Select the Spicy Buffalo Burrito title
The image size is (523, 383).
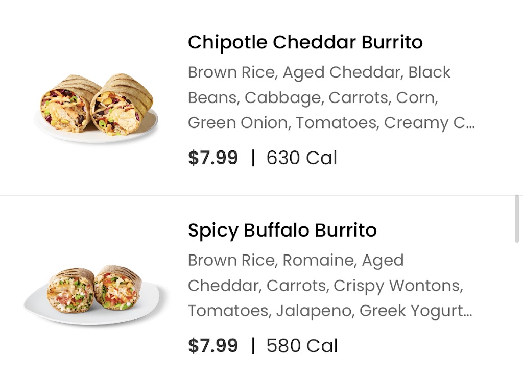(x=282, y=231)
